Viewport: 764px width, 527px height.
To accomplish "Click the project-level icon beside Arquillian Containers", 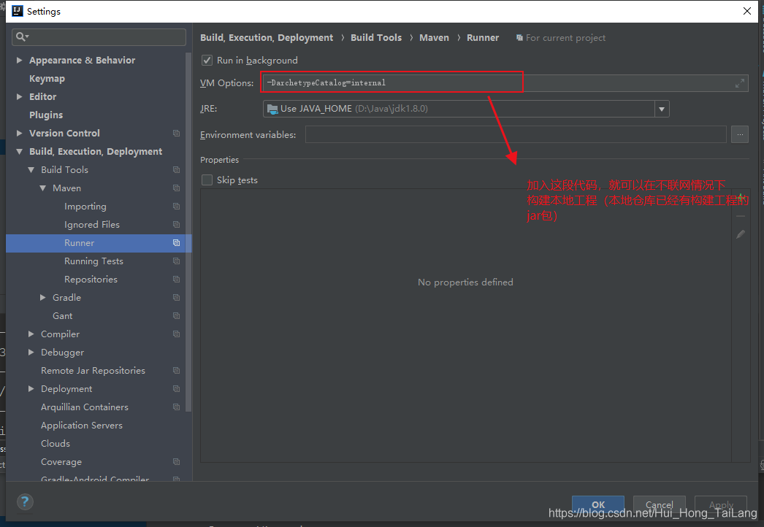I will (x=176, y=407).
